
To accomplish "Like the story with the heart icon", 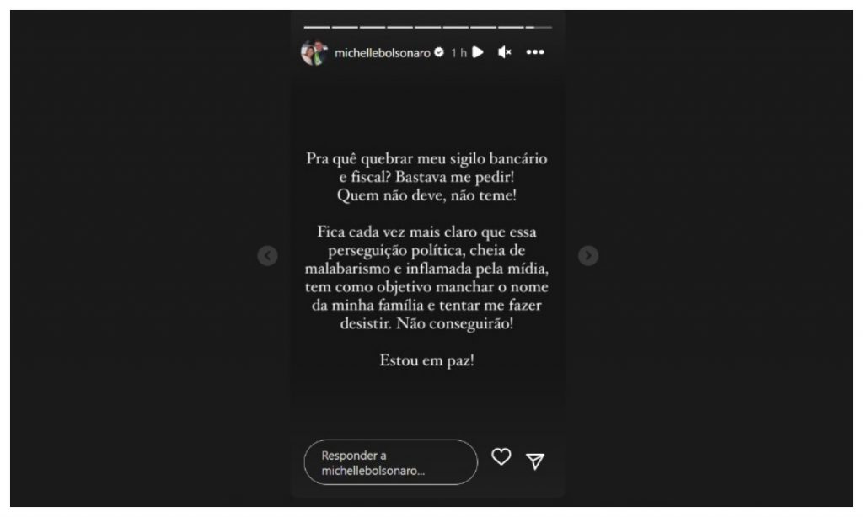I will click(501, 456).
